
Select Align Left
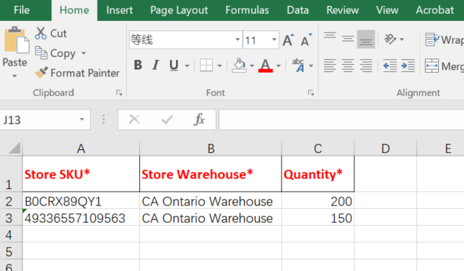tap(330, 66)
